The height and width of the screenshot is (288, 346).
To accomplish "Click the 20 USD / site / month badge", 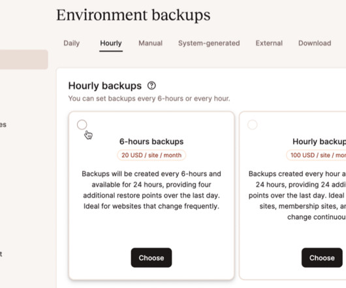I will click(x=151, y=155).
